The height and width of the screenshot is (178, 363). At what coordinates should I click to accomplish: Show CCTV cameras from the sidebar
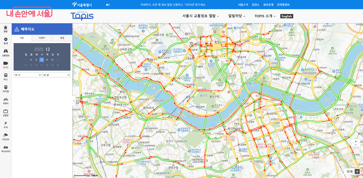coord(5,65)
